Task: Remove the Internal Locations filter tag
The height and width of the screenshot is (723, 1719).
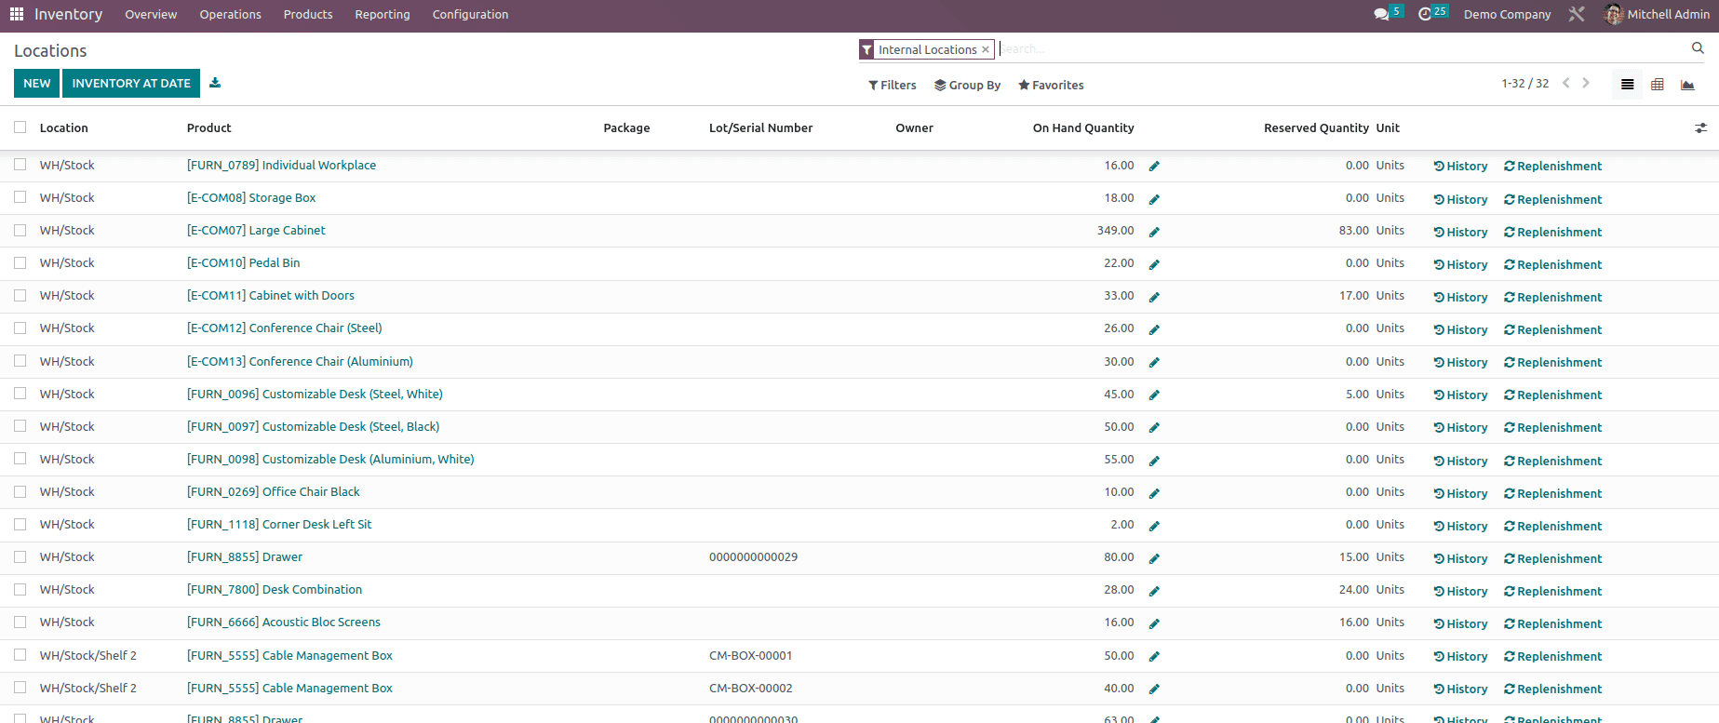Action: click(986, 49)
